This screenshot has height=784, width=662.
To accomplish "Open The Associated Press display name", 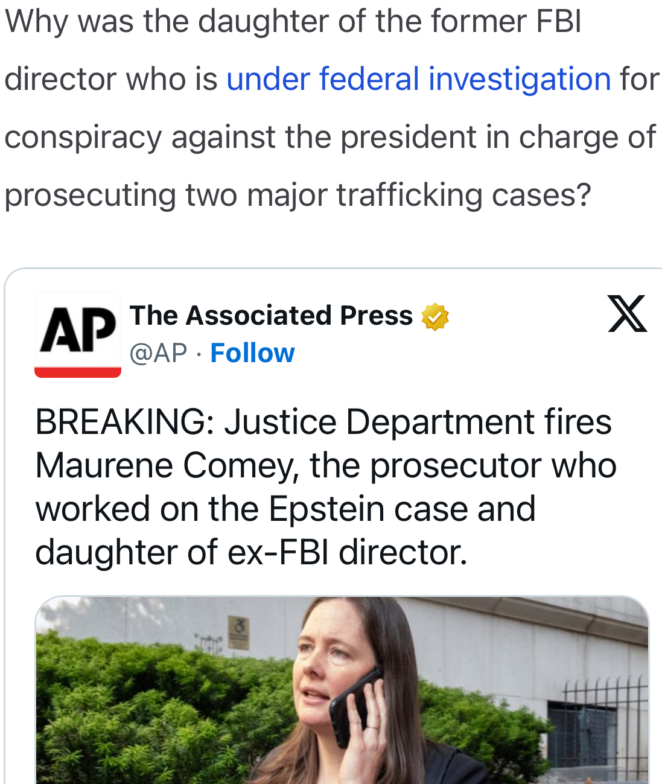I will pos(271,316).
